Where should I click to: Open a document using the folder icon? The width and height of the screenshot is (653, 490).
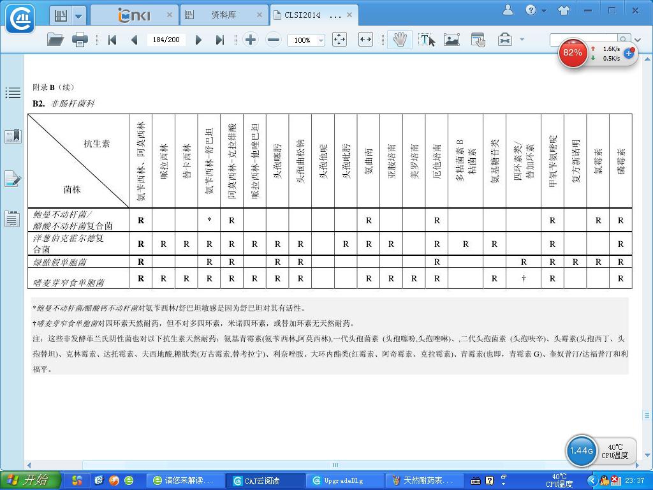tap(55, 40)
